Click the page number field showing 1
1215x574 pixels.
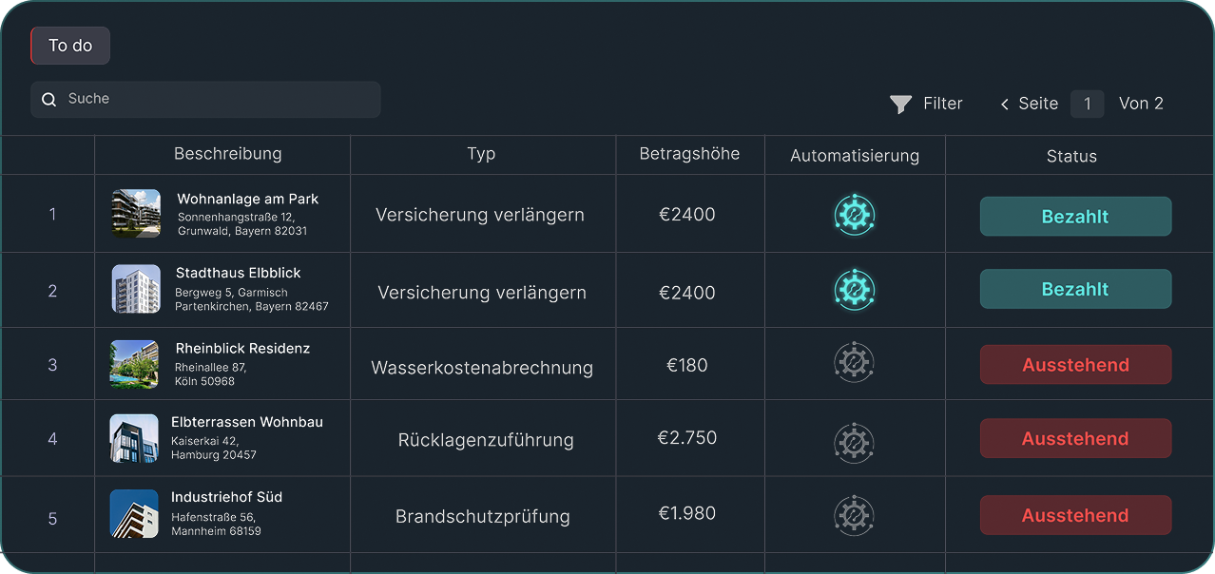pyautogui.click(x=1088, y=104)
